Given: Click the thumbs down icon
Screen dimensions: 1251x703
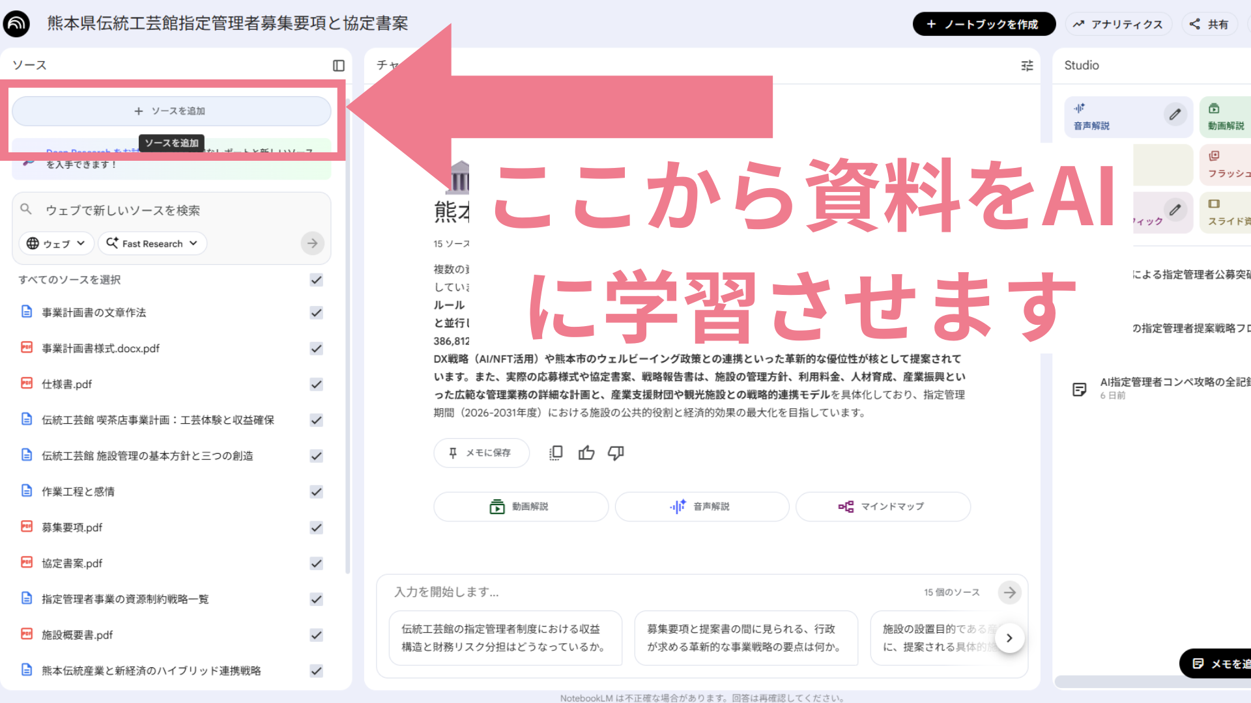Looking at the screenshot, I should (x=616, y=453).
